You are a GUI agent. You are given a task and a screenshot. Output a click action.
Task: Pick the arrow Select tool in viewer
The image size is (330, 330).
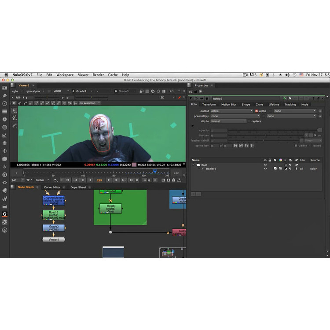14,111
